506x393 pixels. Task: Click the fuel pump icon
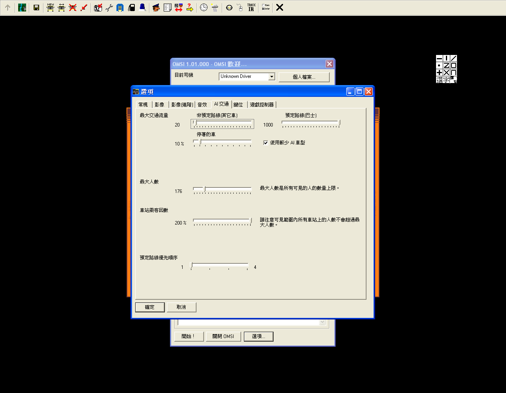[x=131, y=8]
